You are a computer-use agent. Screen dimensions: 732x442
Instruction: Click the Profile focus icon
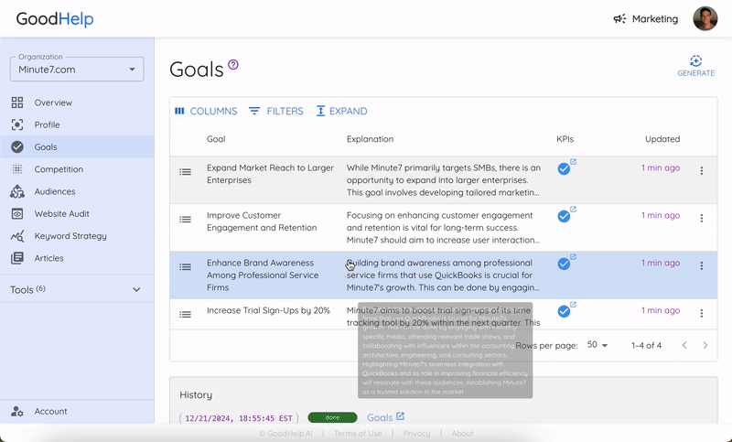click(17, 124)
